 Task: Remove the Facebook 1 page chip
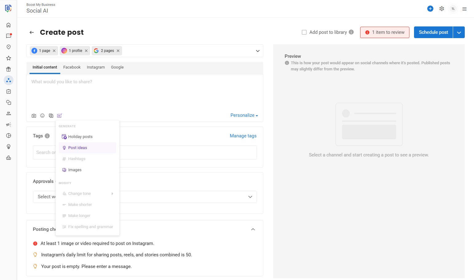coord(54,51)
